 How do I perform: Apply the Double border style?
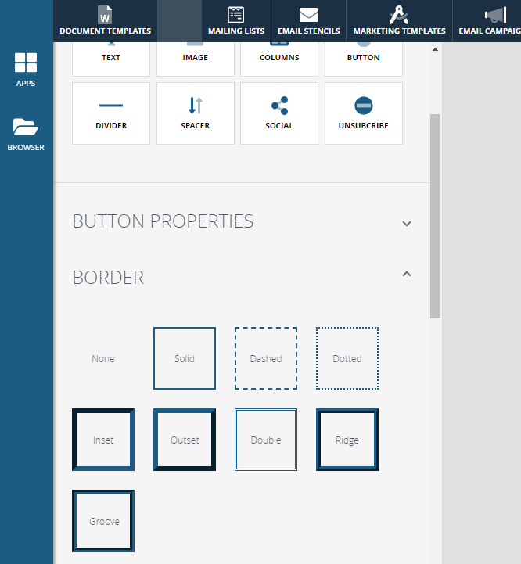(266, 440)
